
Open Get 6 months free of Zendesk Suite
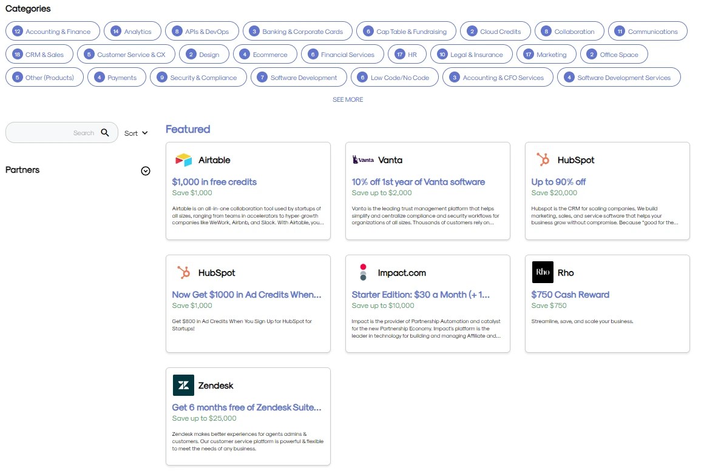coord(246,407)
